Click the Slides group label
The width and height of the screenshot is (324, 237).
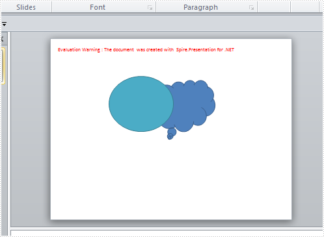tap(26, 7)
